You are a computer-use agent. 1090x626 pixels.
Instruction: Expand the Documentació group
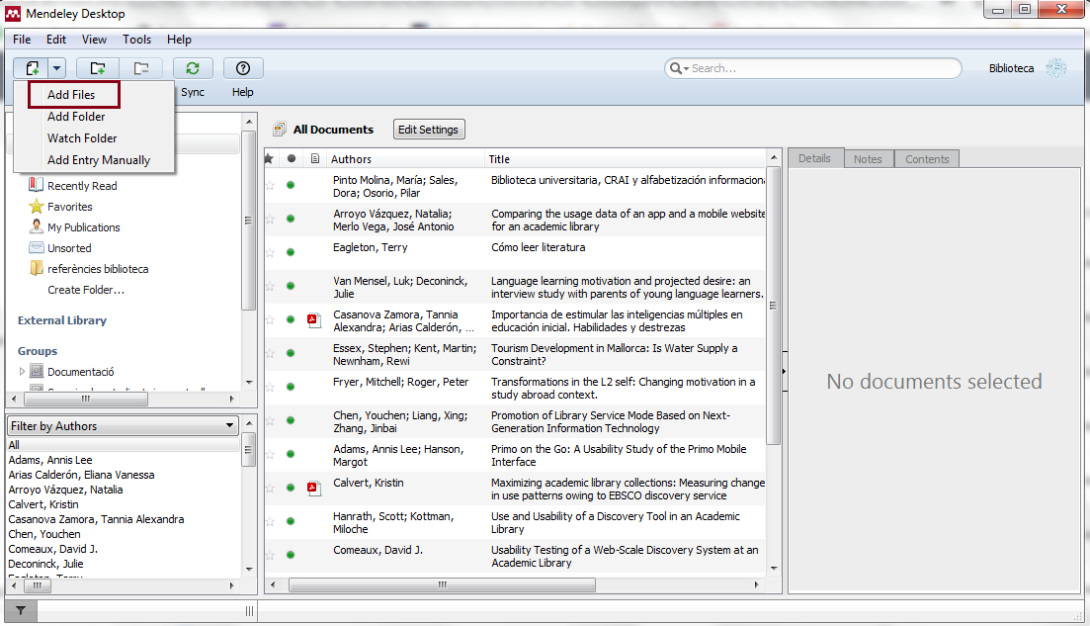tap(22, 372)
